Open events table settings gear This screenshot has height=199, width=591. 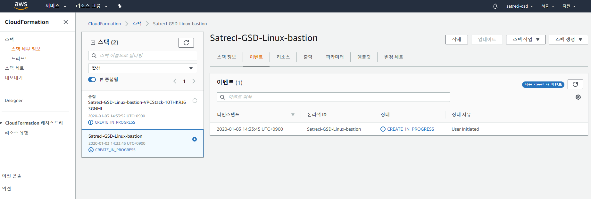(x=578, y=97)
